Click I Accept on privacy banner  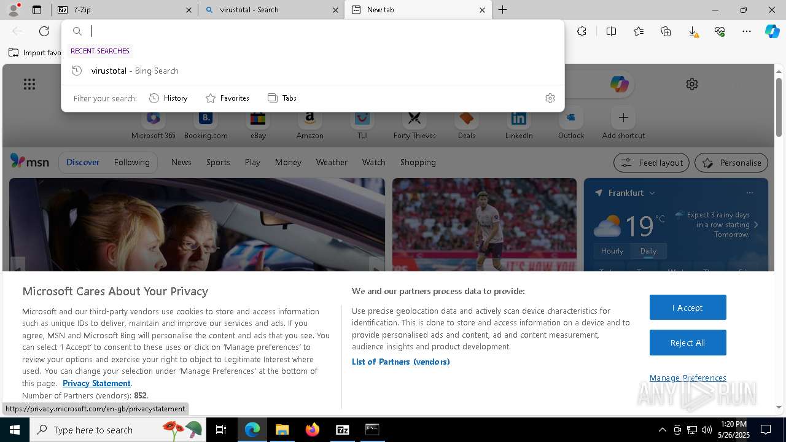[x=688, y=308]
